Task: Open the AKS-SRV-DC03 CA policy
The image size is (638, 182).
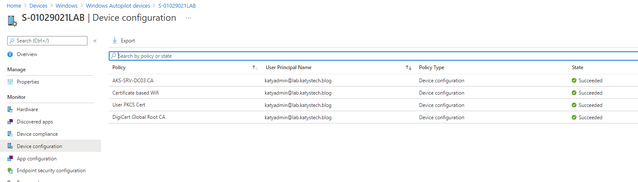Action: [x=133, y=81]
